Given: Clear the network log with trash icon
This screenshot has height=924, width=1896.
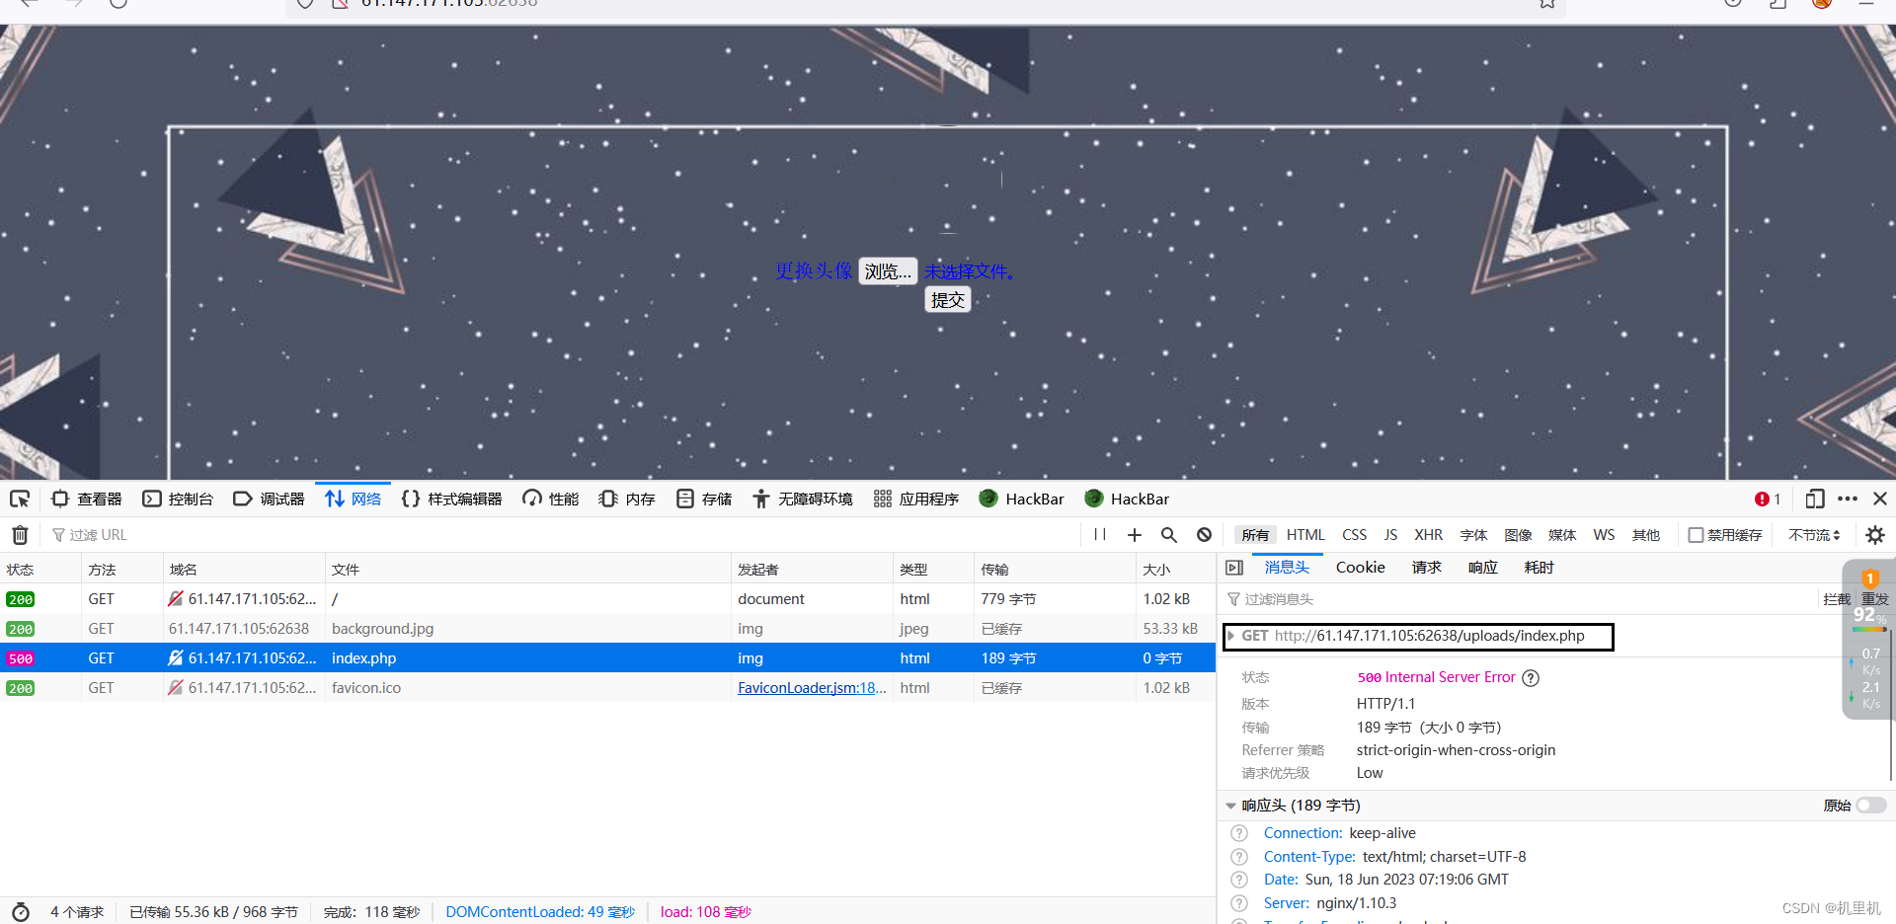Looking at the screenshot, I should click(20, 535).
